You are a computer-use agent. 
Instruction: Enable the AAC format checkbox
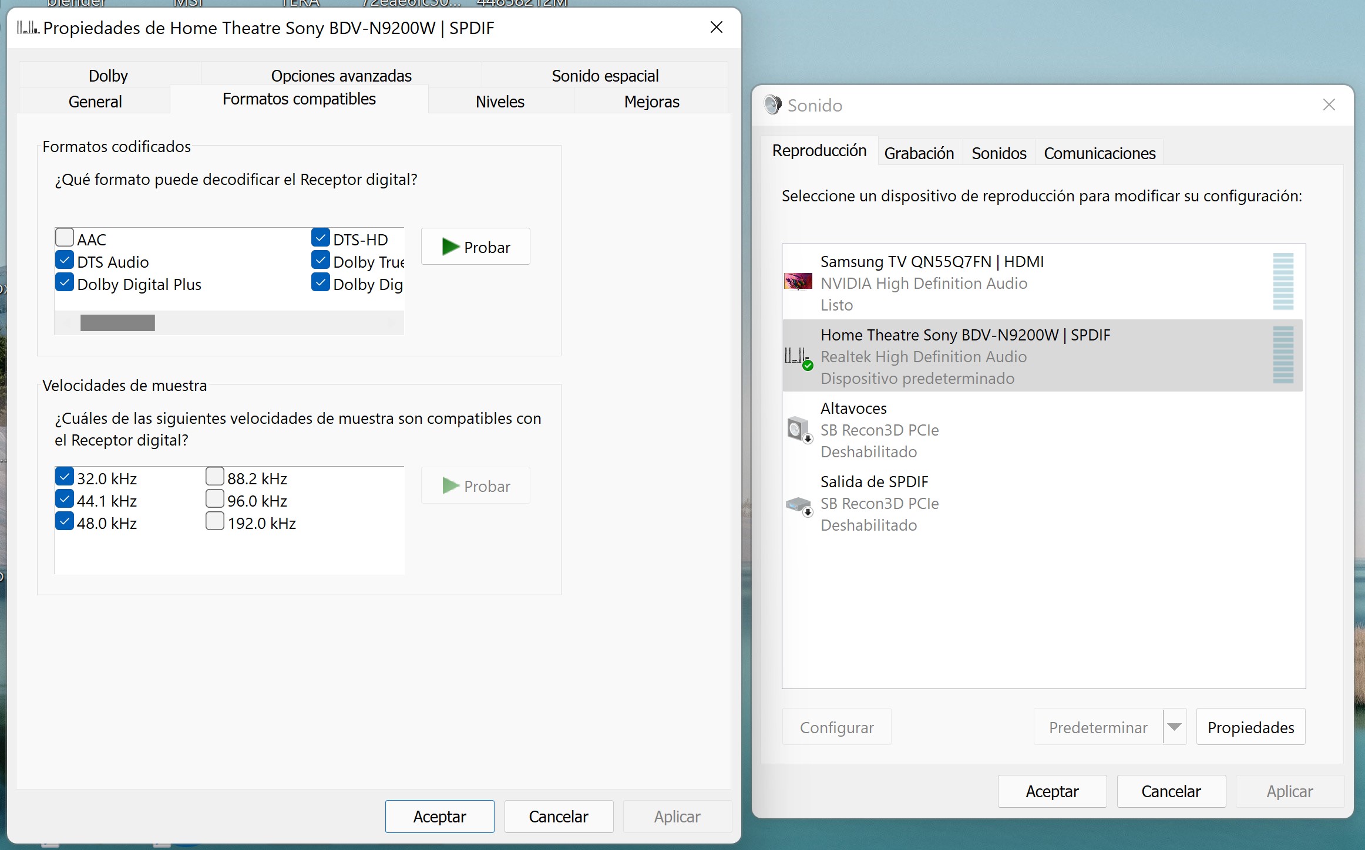coord(65,238)
